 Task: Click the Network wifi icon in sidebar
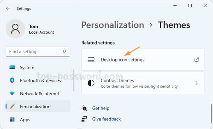[12, 93]
